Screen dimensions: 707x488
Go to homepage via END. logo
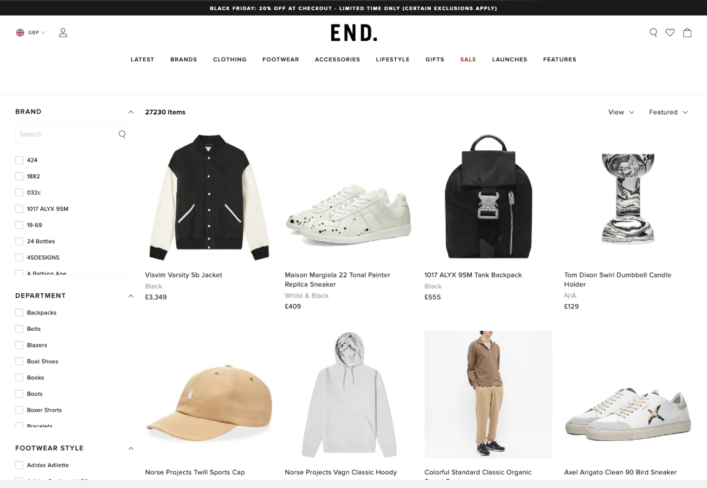353,33
